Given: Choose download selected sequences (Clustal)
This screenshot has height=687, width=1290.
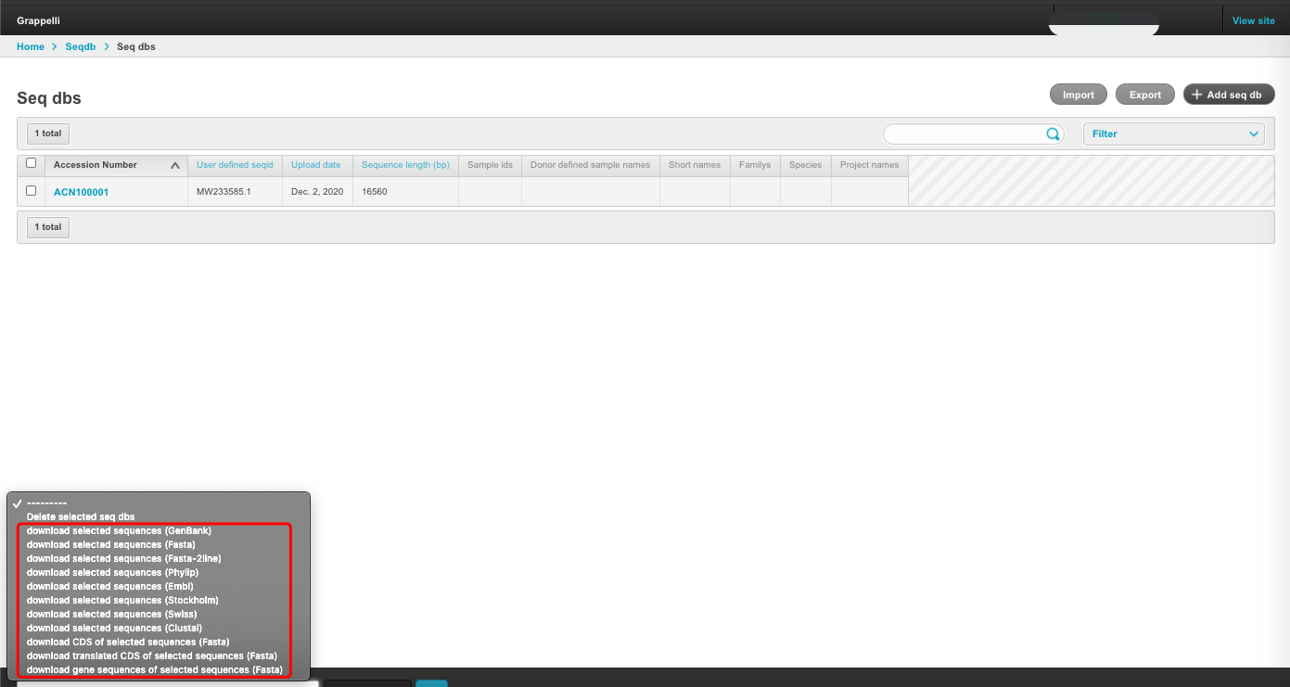Looking at the screenshot, I should tap(159, 628).
